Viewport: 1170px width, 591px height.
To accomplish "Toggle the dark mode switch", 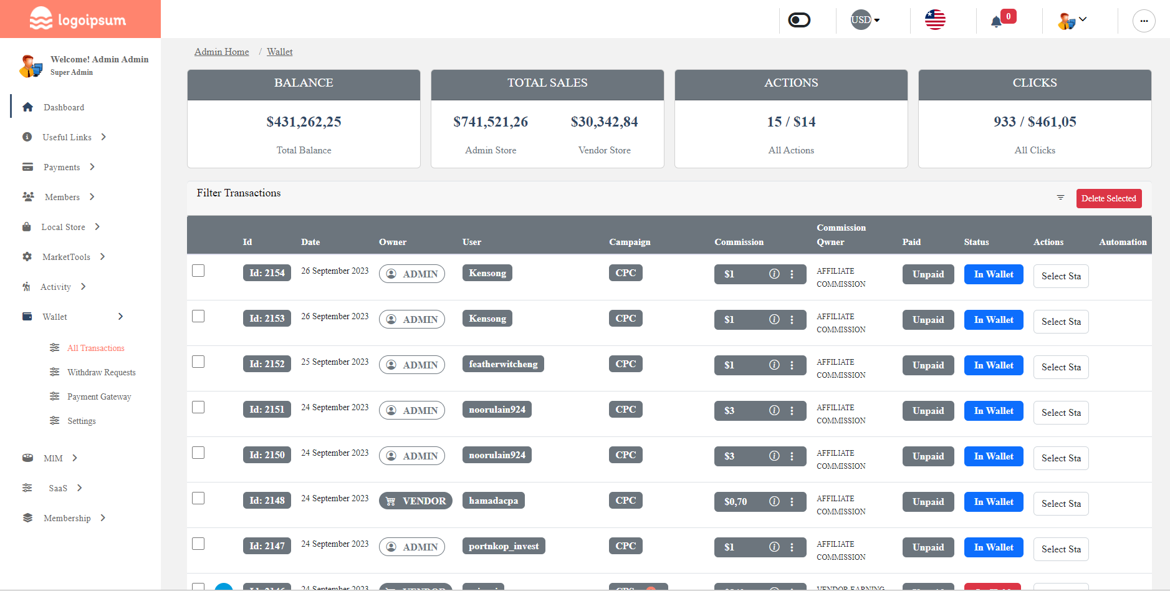I will 798,19.
